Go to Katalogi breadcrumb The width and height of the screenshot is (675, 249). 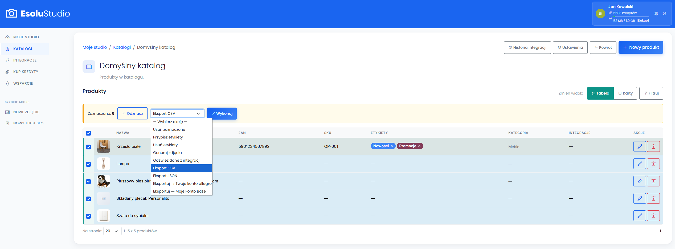pyautogui.click(x=122, y=47)
